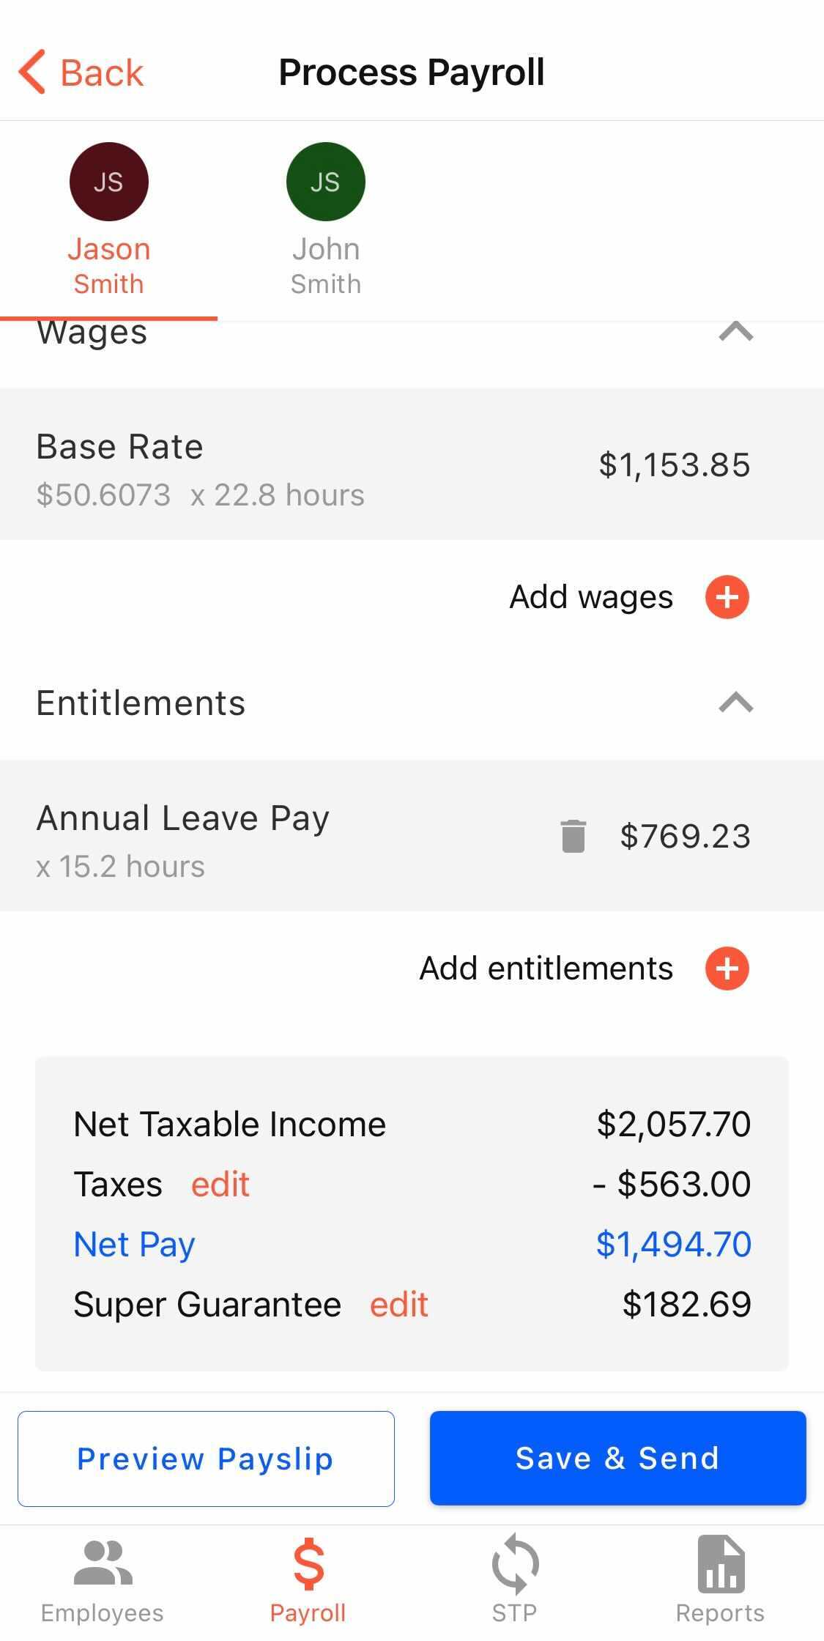Collapse the Entitlements section chevron
824x1641 pixels.
[x=736, y=703]
